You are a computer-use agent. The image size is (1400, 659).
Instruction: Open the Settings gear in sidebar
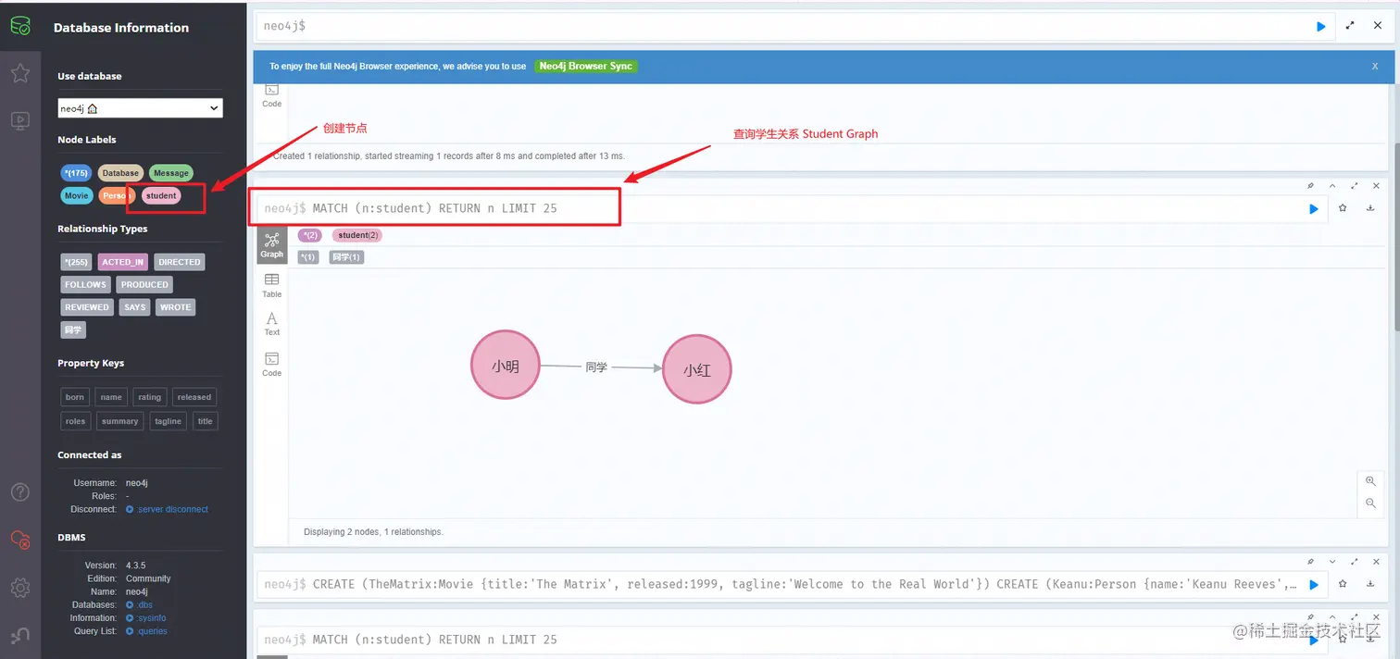(20, 588)
